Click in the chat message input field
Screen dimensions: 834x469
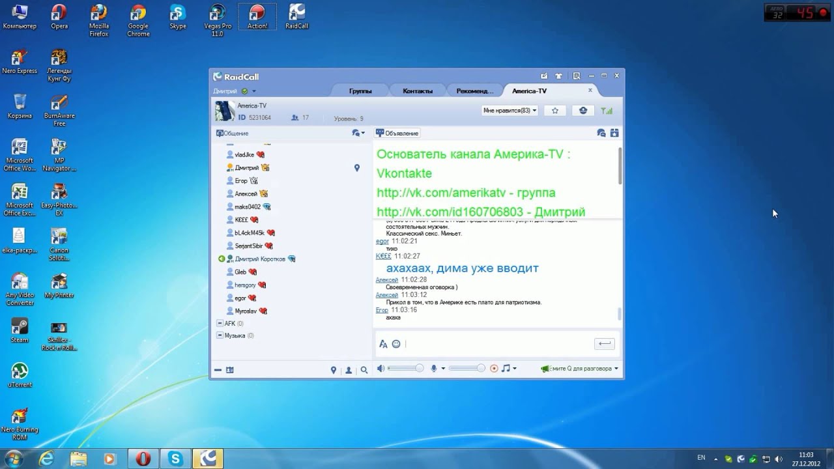[498, 344]
